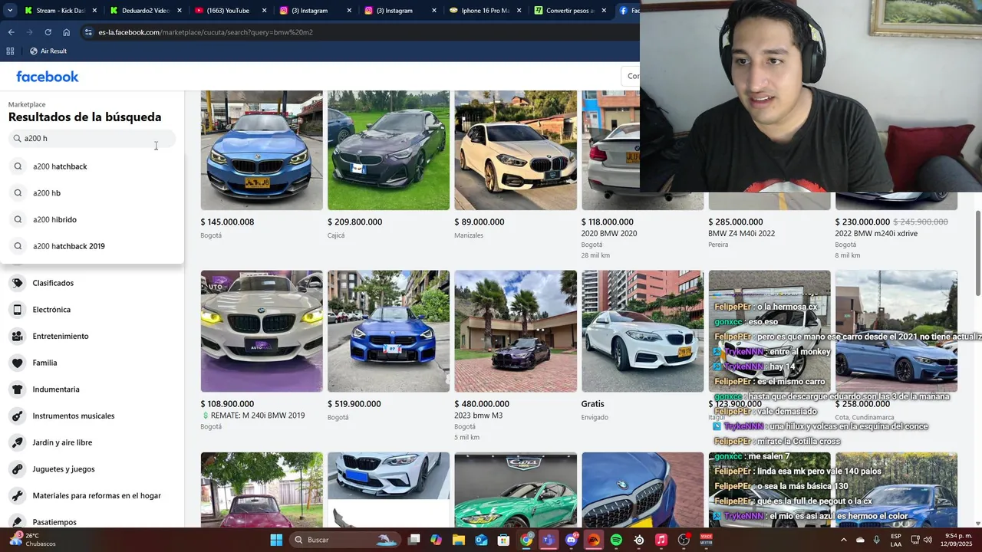Open Outlook from taskbar
The image size is (982, 552).
[x=481, y=540]
